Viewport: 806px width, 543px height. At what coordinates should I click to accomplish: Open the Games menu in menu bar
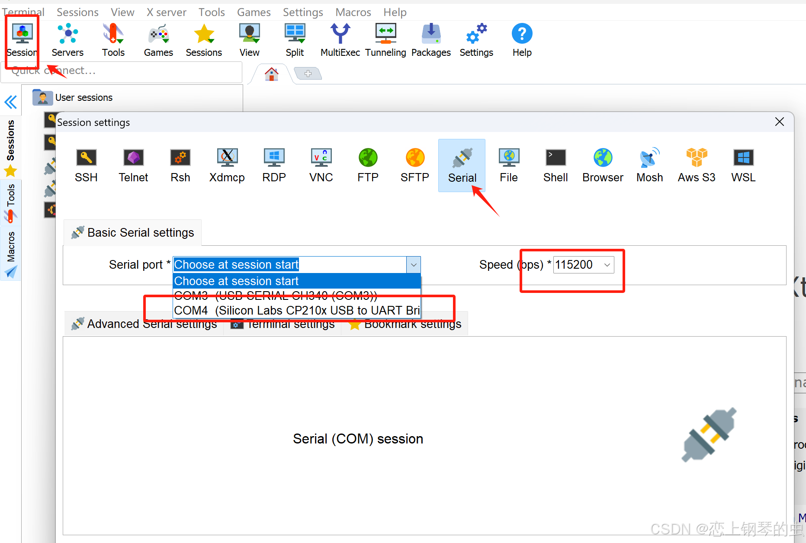coord(254,12)
